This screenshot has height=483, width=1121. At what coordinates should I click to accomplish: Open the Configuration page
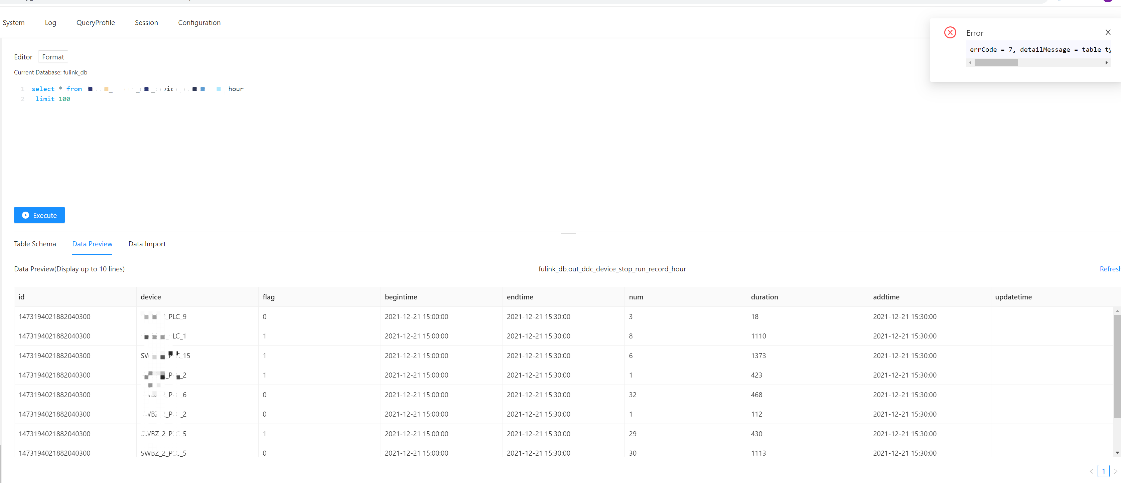pyautogui.click(x=199, y=22)
